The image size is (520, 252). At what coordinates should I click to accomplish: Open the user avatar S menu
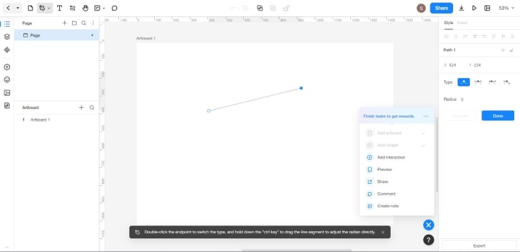pyautogui.click(x=421, y=8)
